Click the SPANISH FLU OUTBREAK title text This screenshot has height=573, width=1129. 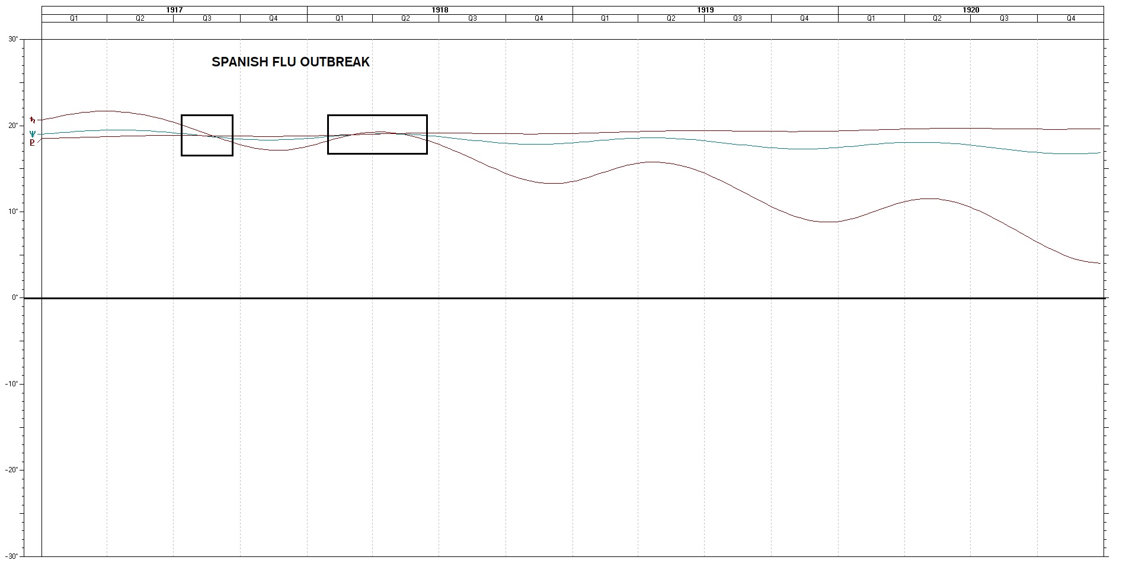290,62
